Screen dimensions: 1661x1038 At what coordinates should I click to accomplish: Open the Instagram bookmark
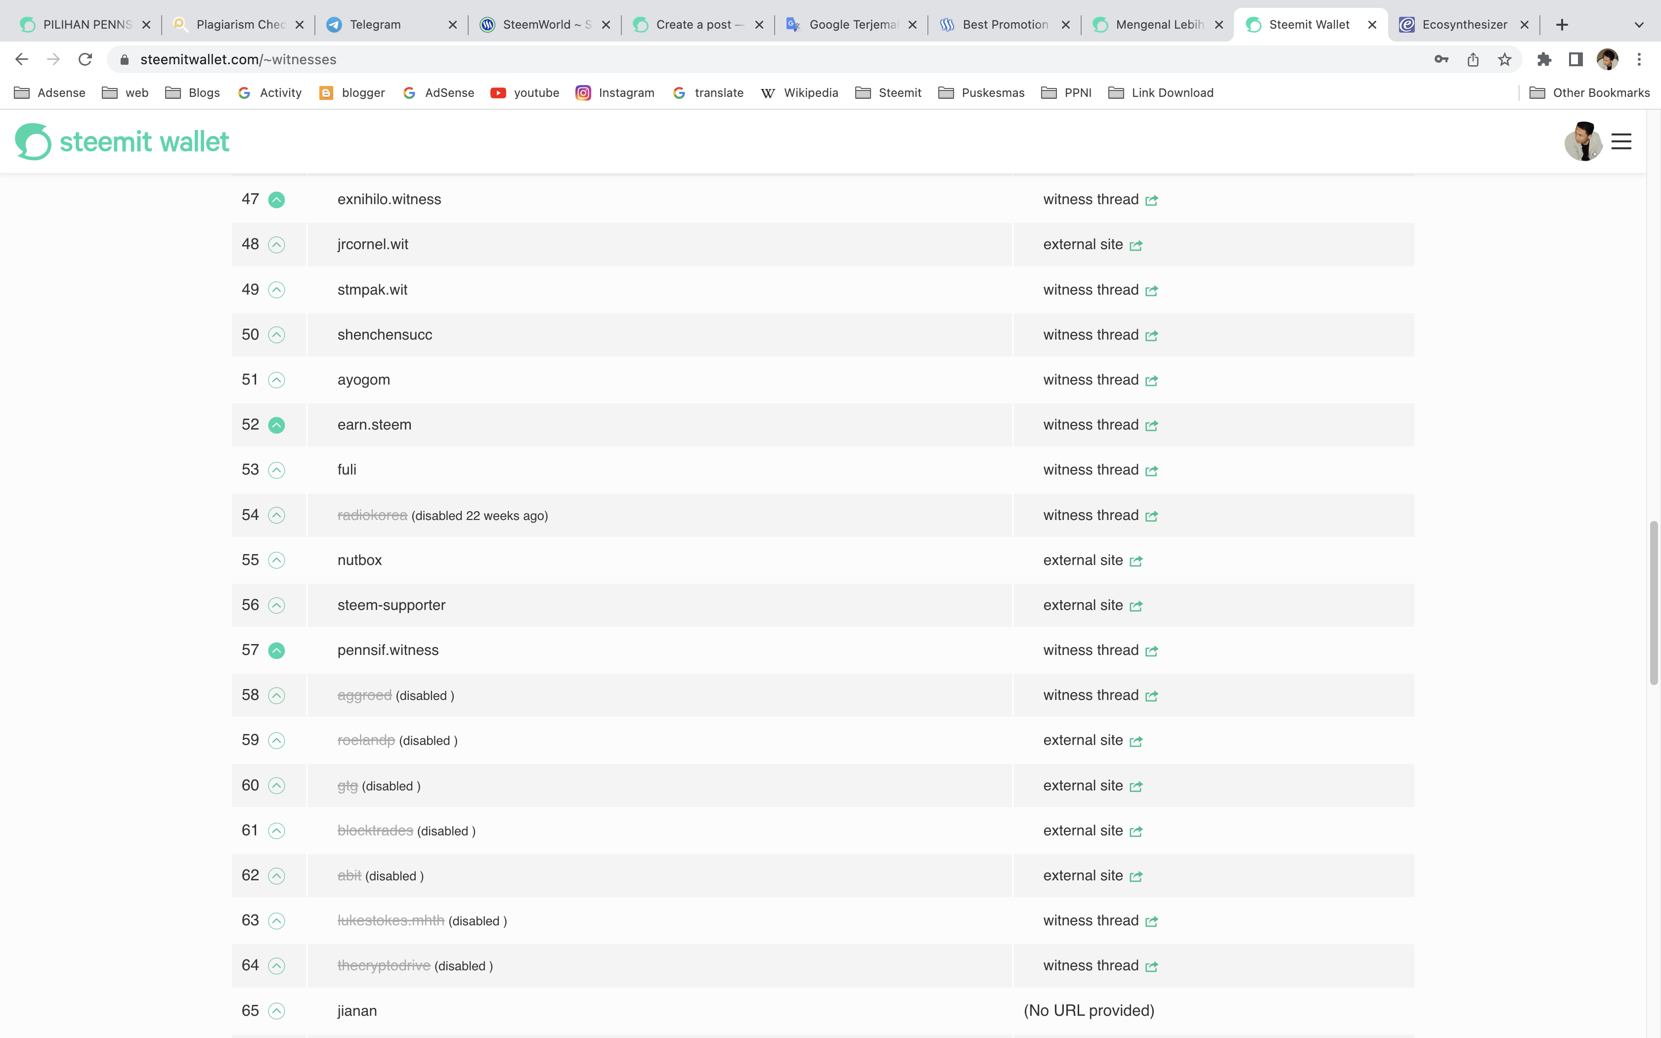(615, 93)
